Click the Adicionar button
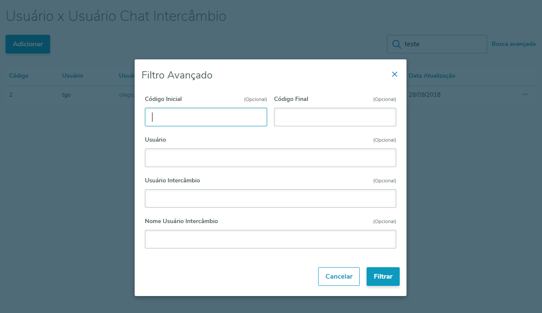This screenshot has height=313, width=542. pos(28,44)
